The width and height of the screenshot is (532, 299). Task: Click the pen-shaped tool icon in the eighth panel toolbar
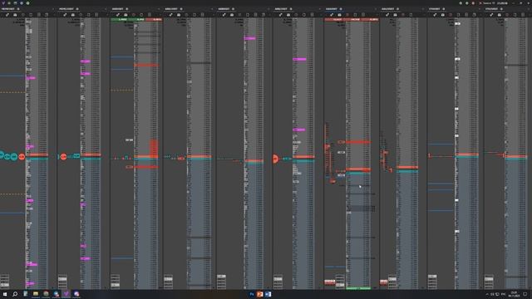tap(387, 15)
